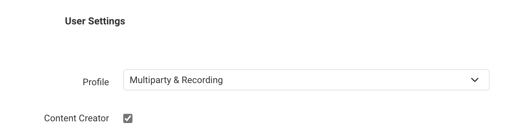Click the gray checked box under Profile
The image size is (527, 140).
coord(128,118)
